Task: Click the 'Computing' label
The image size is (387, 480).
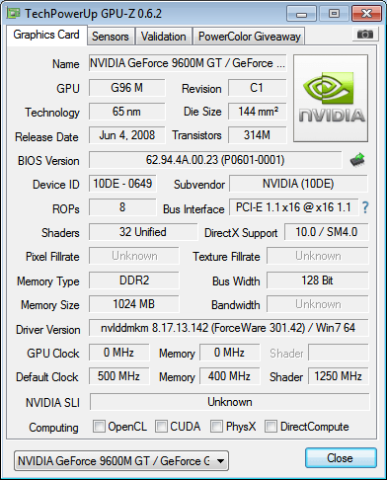Action: pyautogui.click(x=54, y=428)
